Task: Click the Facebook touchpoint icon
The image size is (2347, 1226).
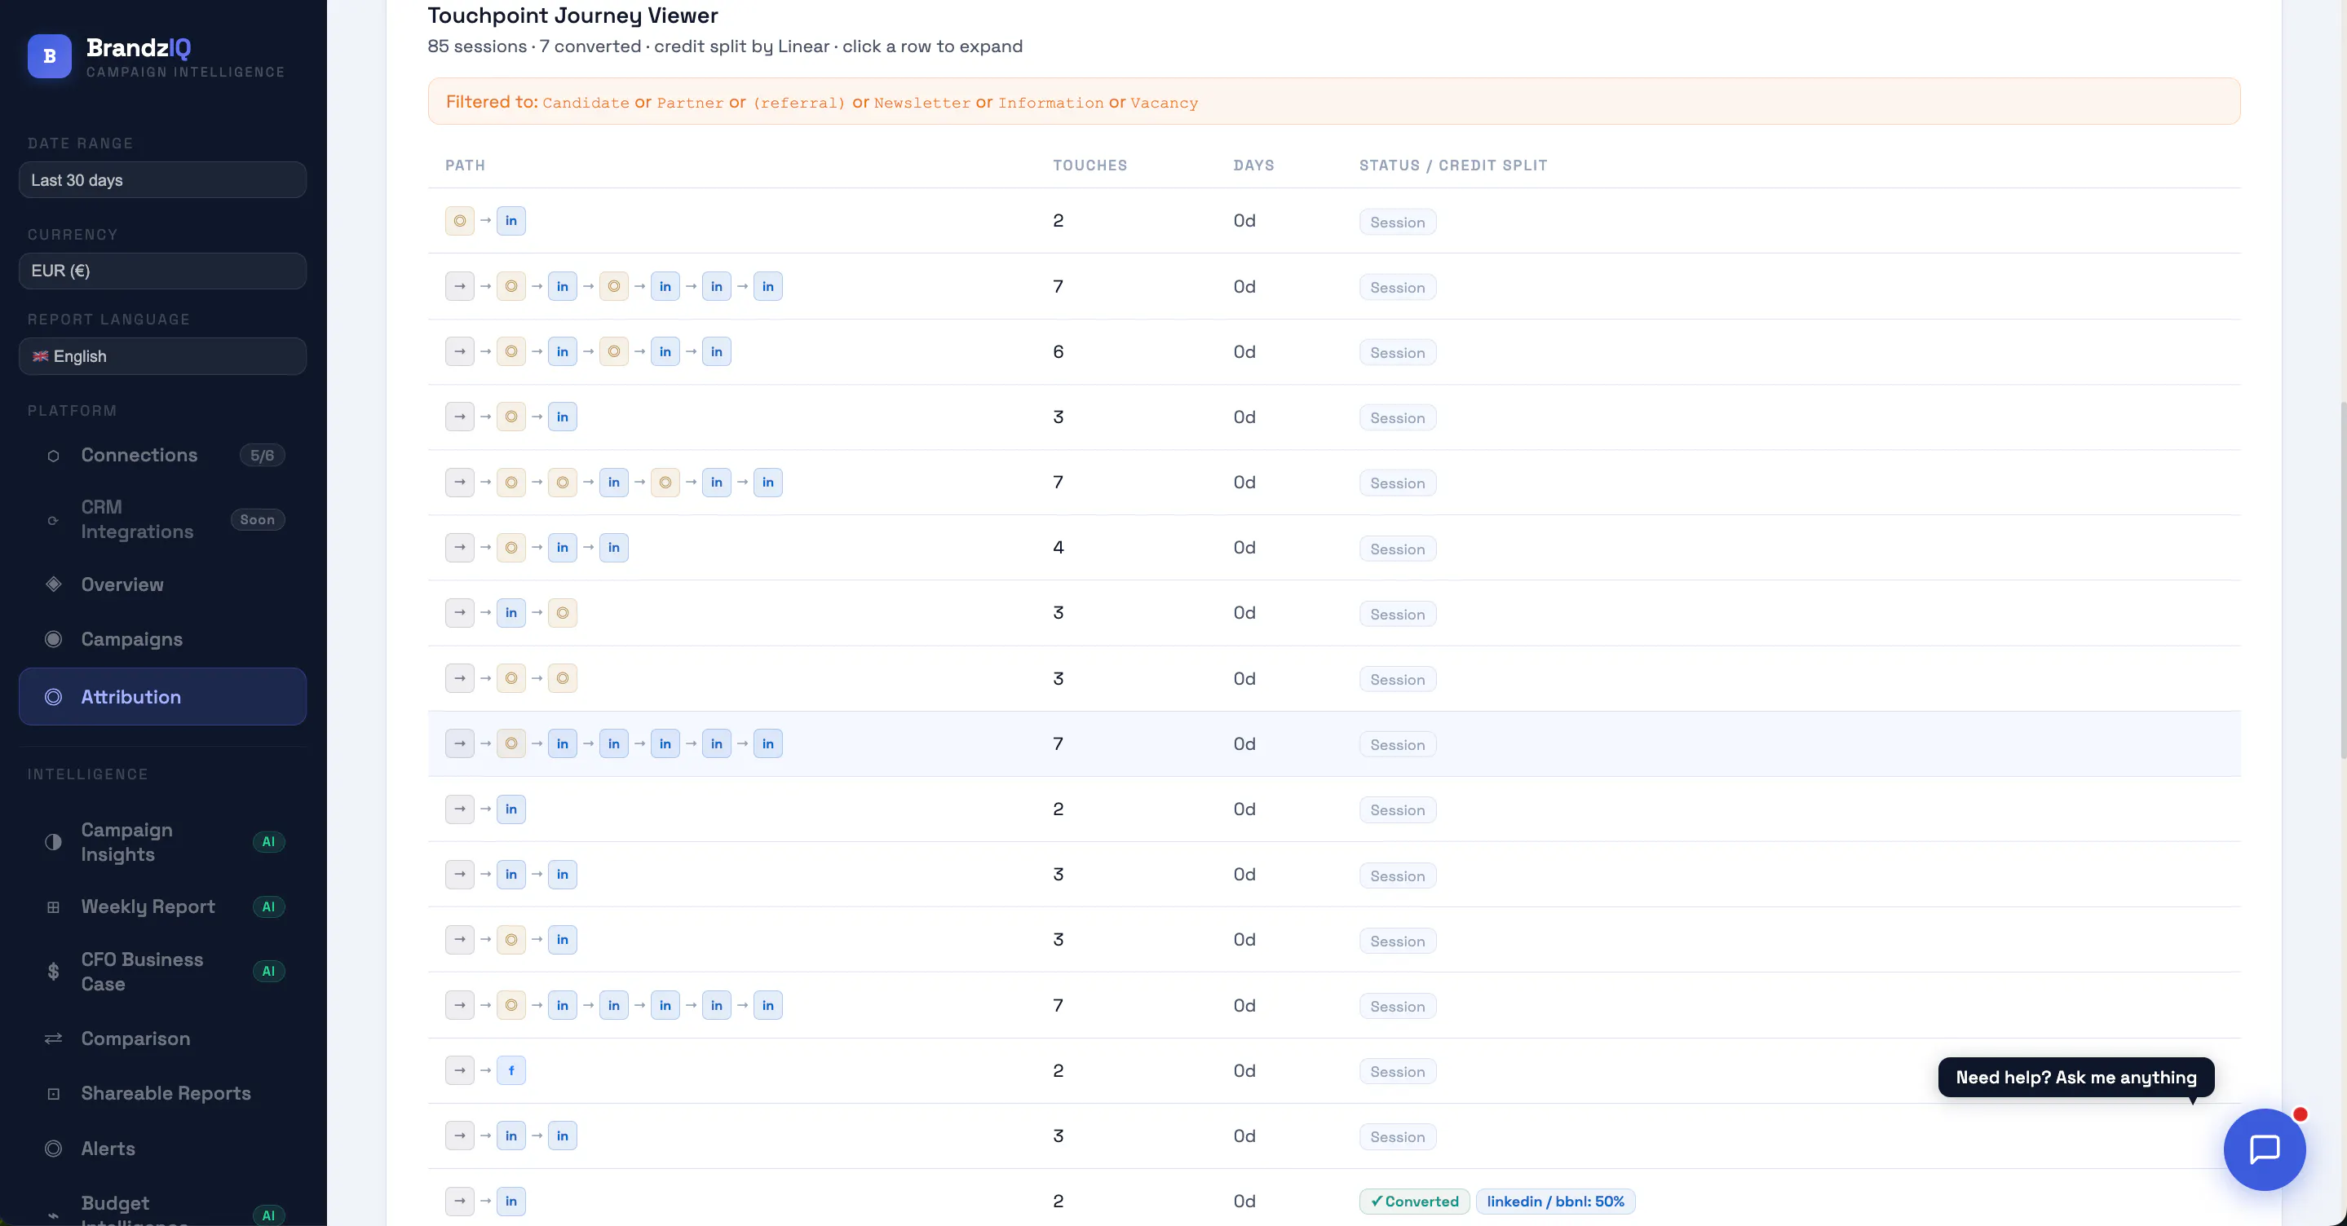Action: click(511, 1070)
